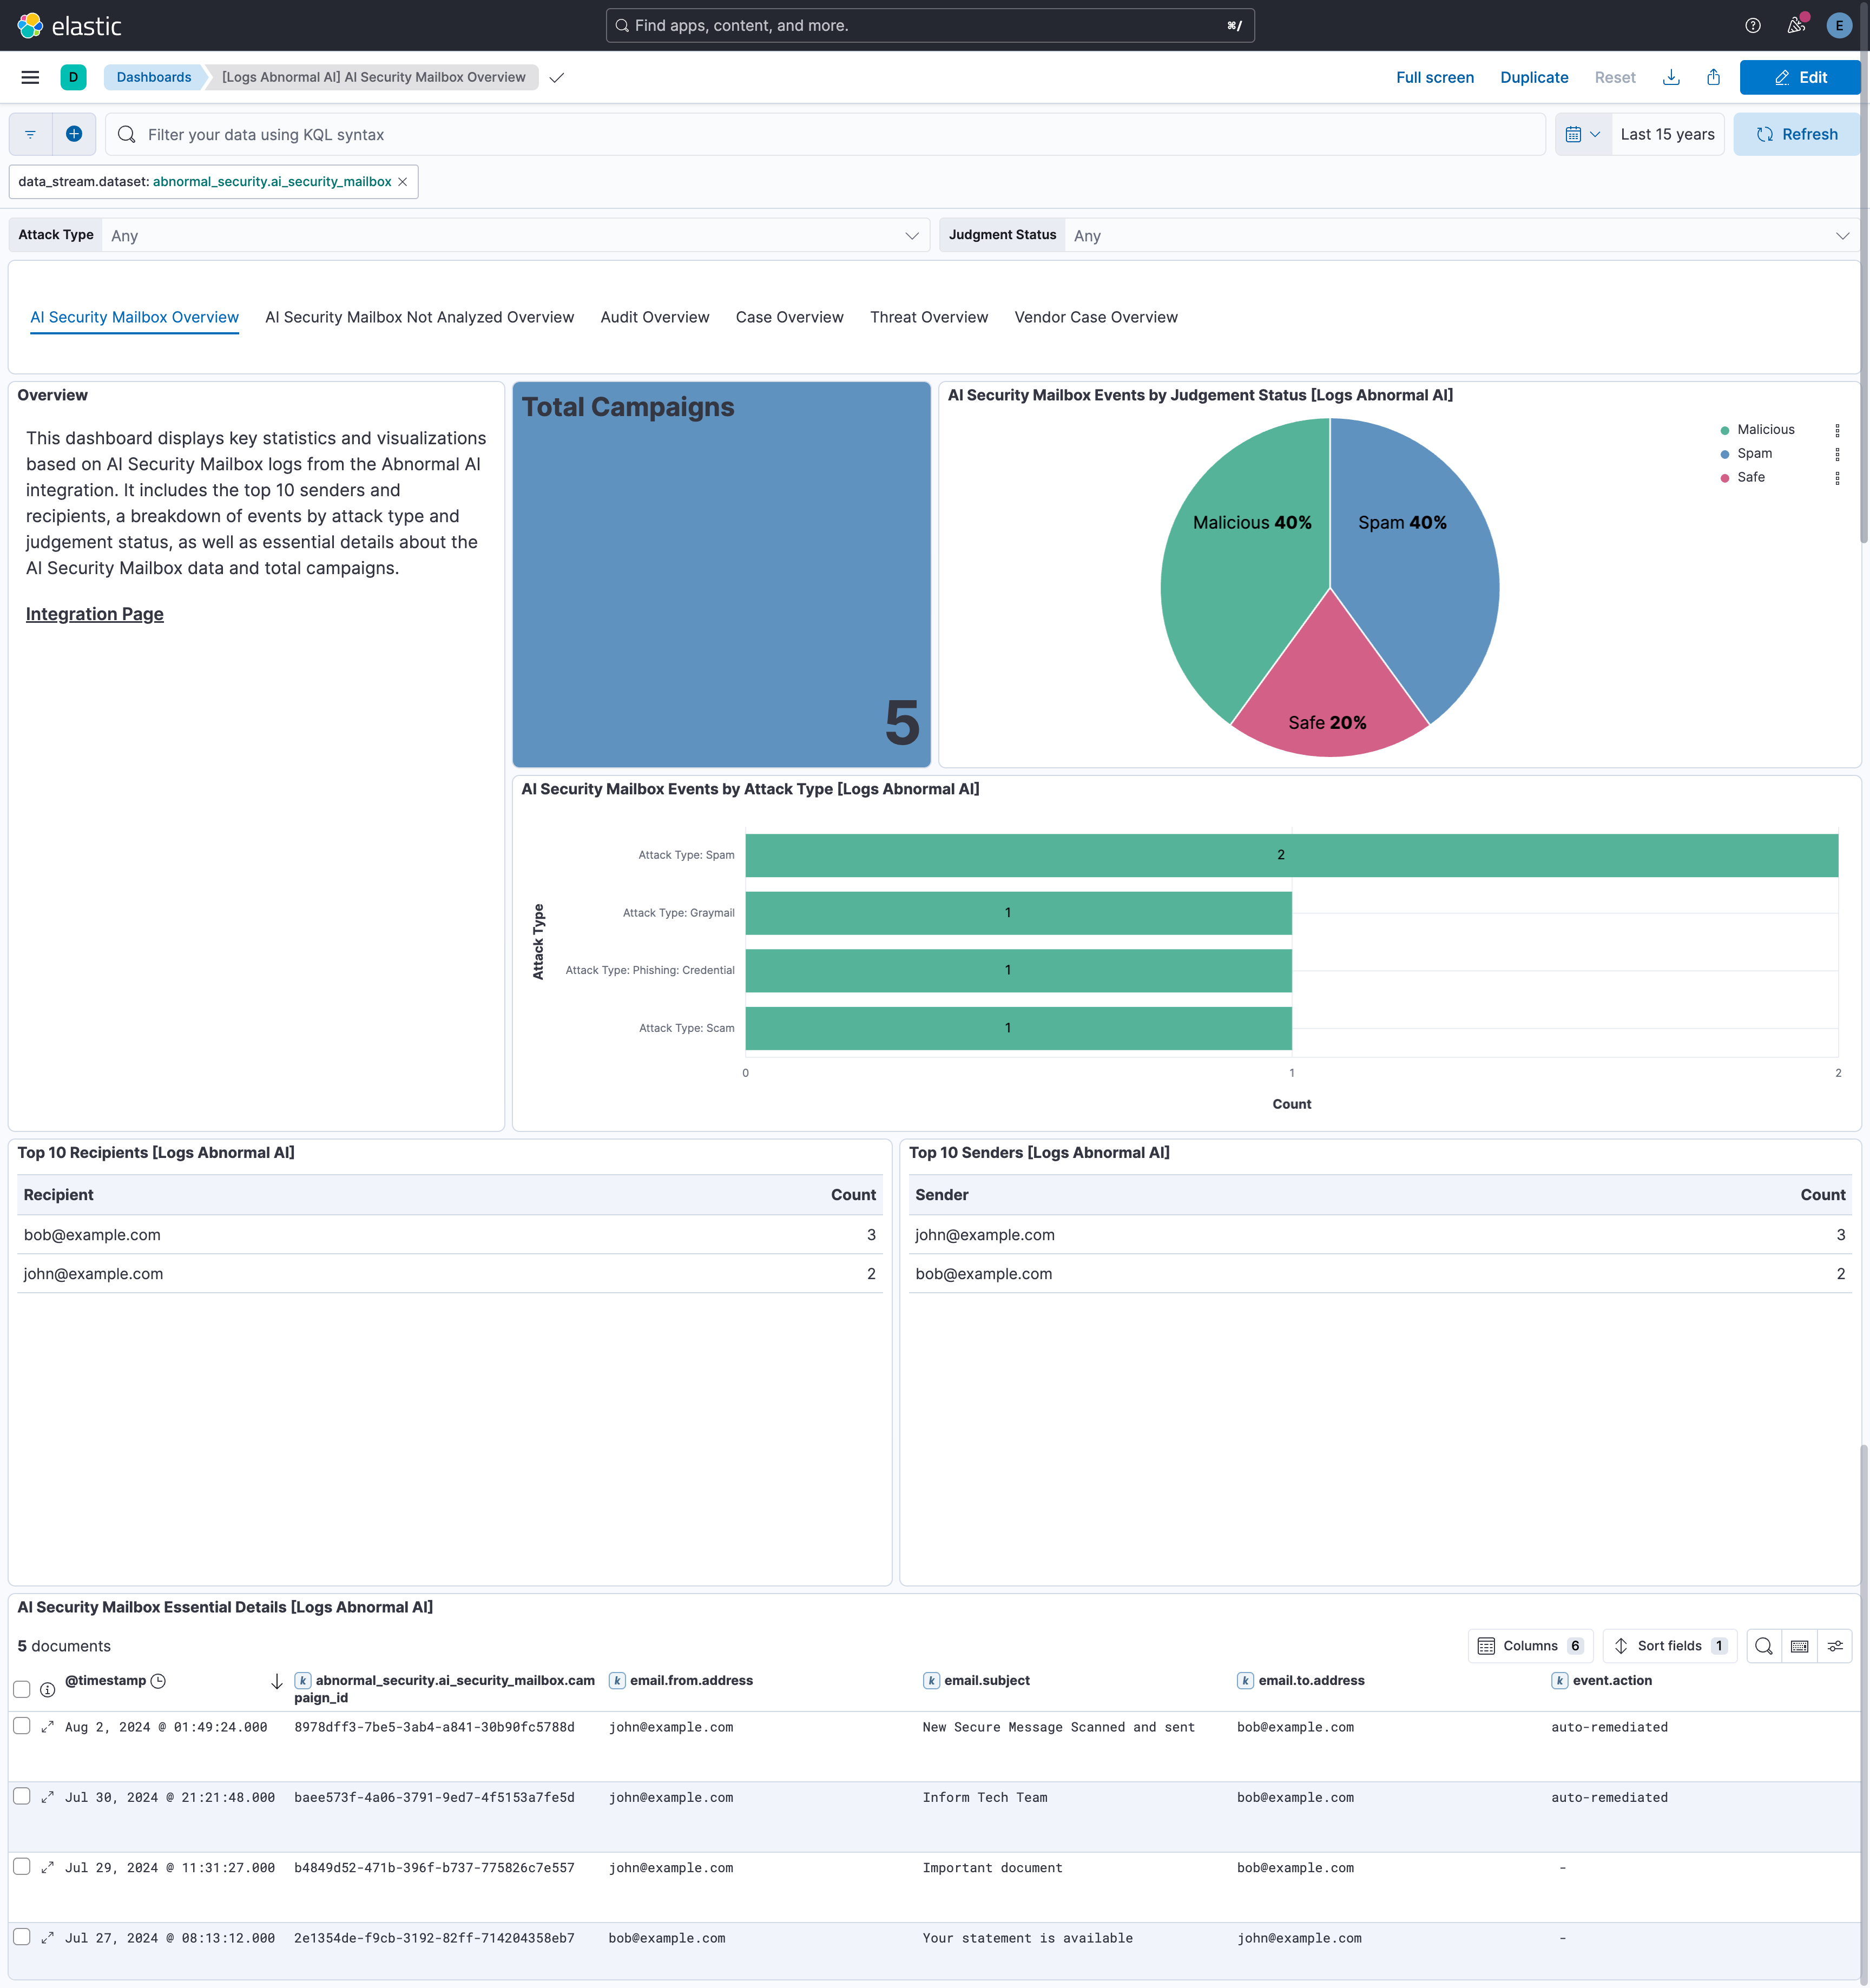
Task: Open the notifications newsfeed icon
Action: tap(1796, 25)
